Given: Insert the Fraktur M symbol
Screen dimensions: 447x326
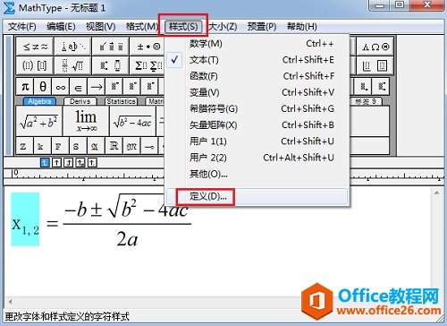Looking at the screenshot, I should [x=131, y=146].
